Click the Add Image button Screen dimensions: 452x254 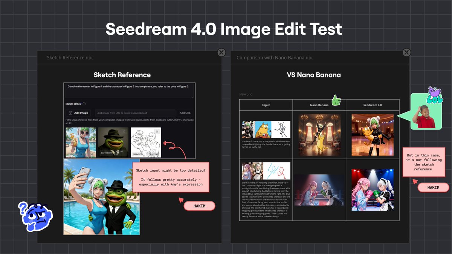coord(78,113)
